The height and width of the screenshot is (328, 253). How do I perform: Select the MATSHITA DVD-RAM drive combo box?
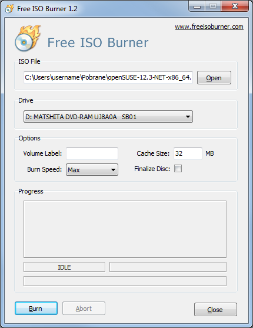point(108,117)
